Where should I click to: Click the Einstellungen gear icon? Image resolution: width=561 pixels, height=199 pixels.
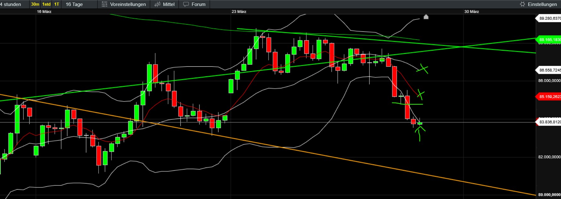click(523, 4)
